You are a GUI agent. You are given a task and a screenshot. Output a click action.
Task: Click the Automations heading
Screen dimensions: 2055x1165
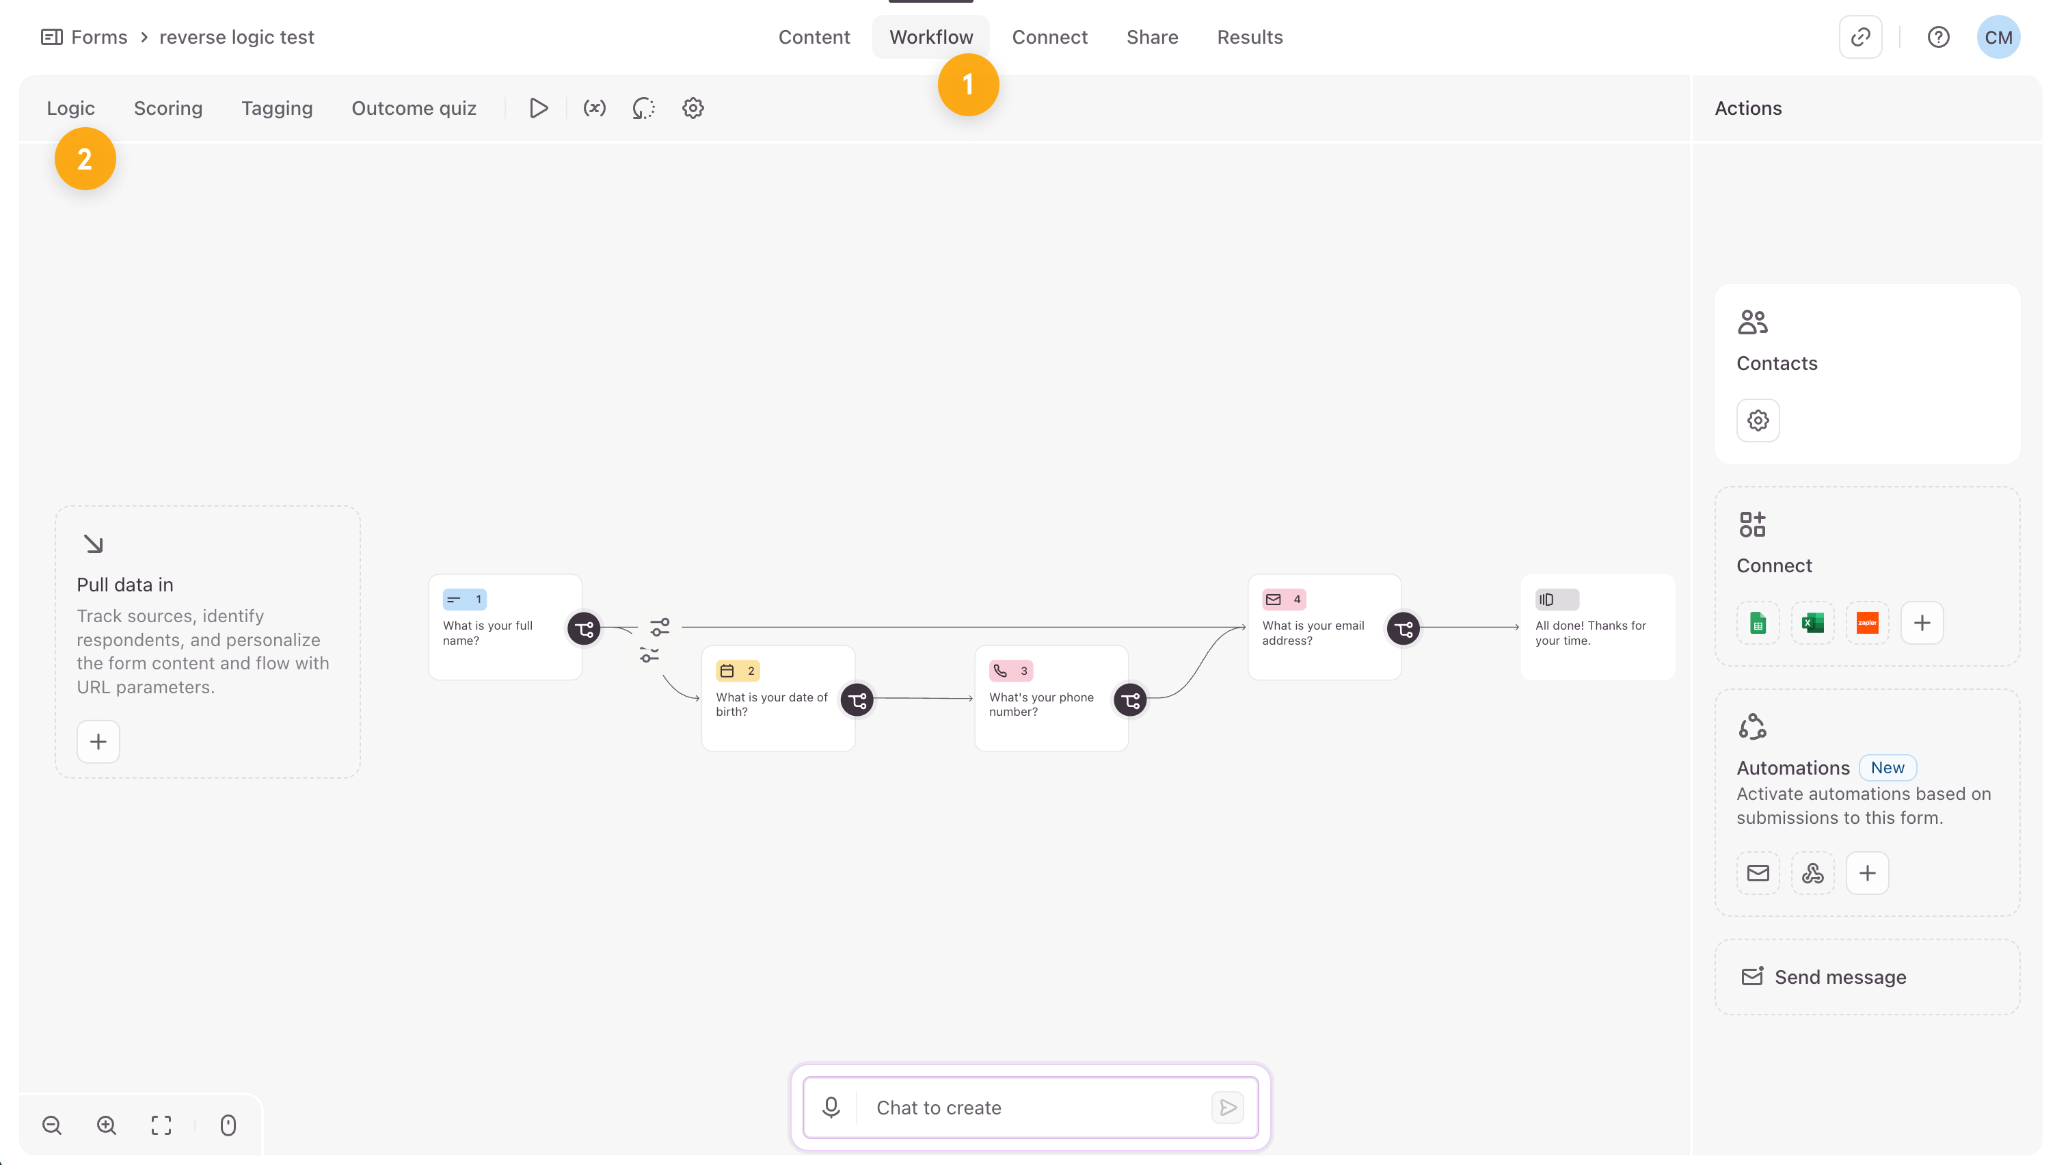[1792, 768]
